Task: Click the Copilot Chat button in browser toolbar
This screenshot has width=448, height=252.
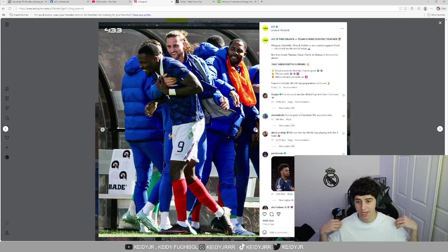Action: [440, 9]
